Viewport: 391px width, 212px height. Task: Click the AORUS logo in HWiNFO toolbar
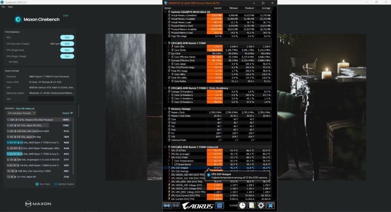point(197,206)
